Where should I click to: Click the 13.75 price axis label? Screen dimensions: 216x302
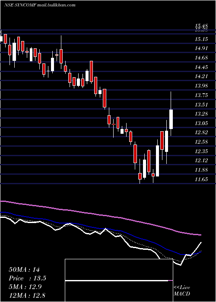pos(201,95)
